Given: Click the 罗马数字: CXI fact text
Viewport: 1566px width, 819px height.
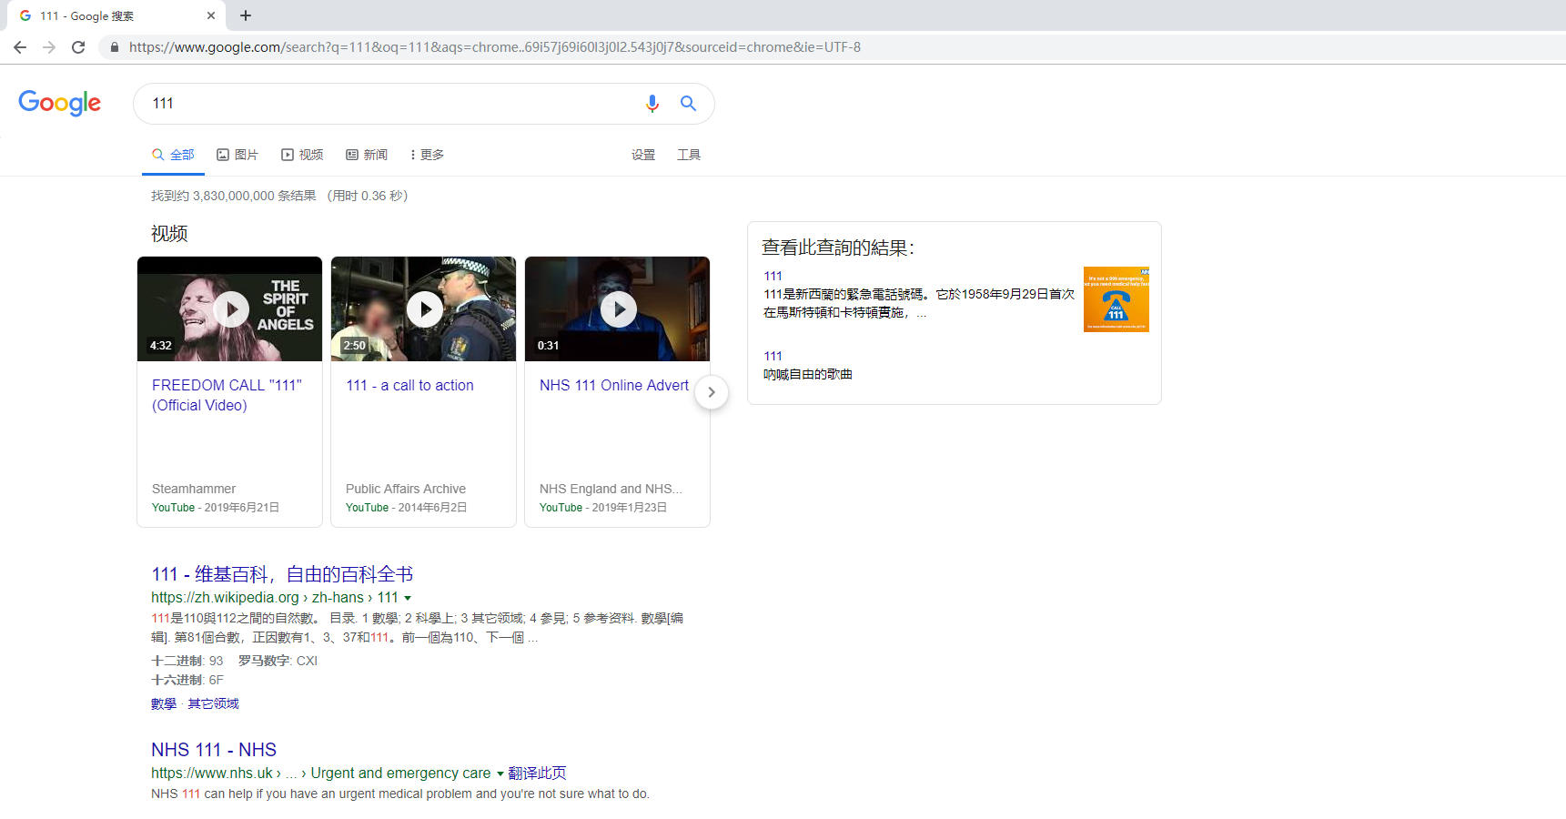Looking at the screenshot, I should pyautogui.click(x=278, y=661).
